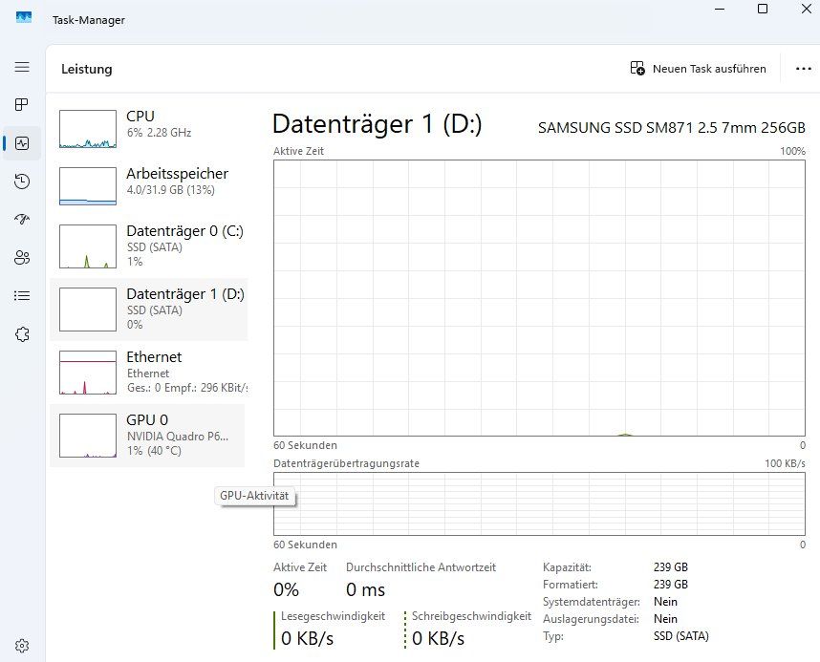This screenshot has width=820, height=662.
Task: Click the Ethernet mini graph thumbnail
Action: [88, 373]
